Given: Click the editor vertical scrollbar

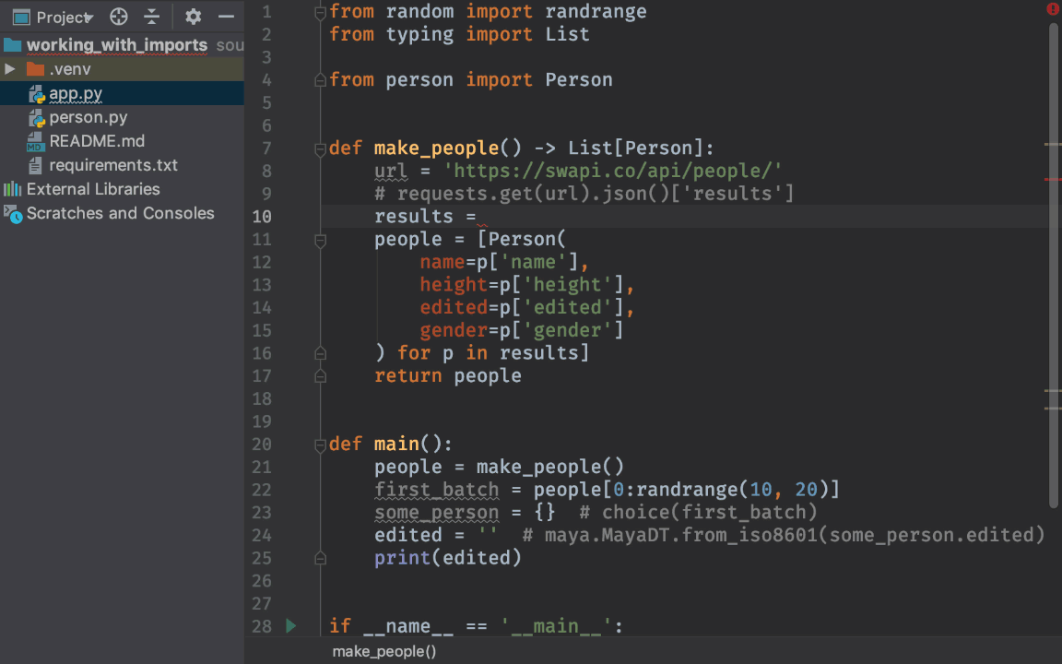Looking at the screenshot, I should 1053,265.
